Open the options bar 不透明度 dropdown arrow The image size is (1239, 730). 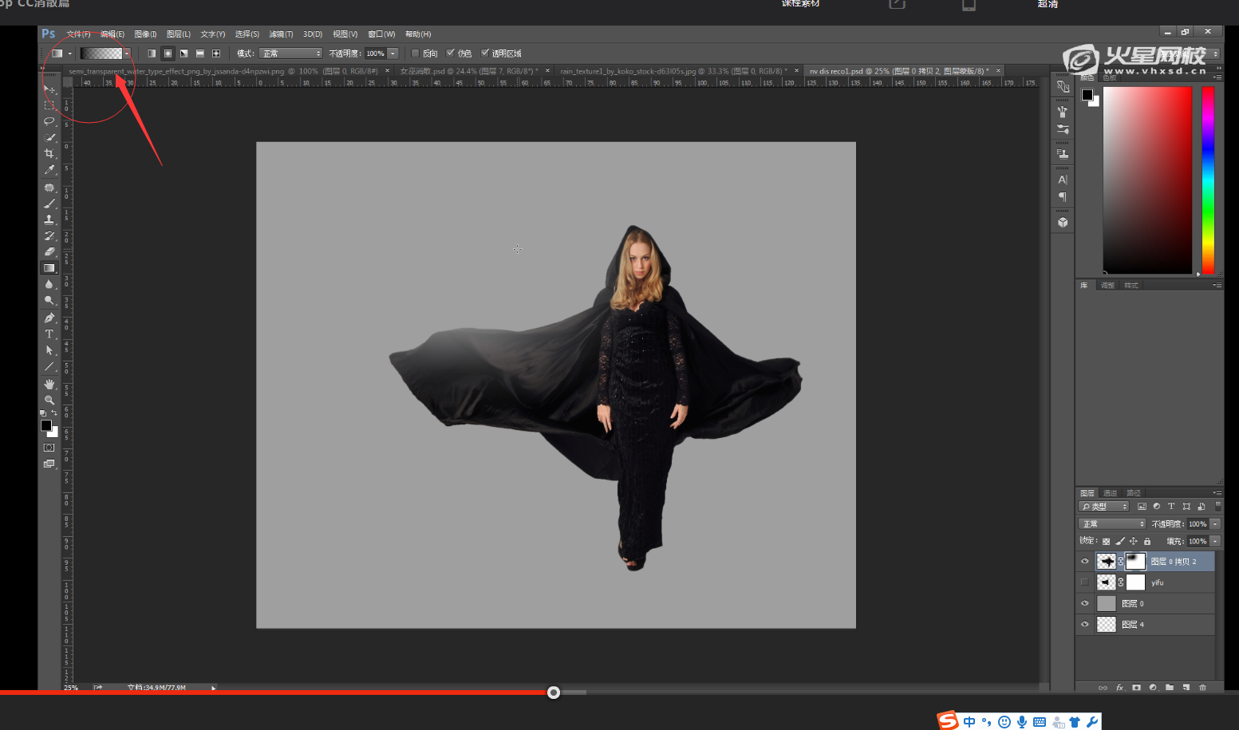point(393,53)
